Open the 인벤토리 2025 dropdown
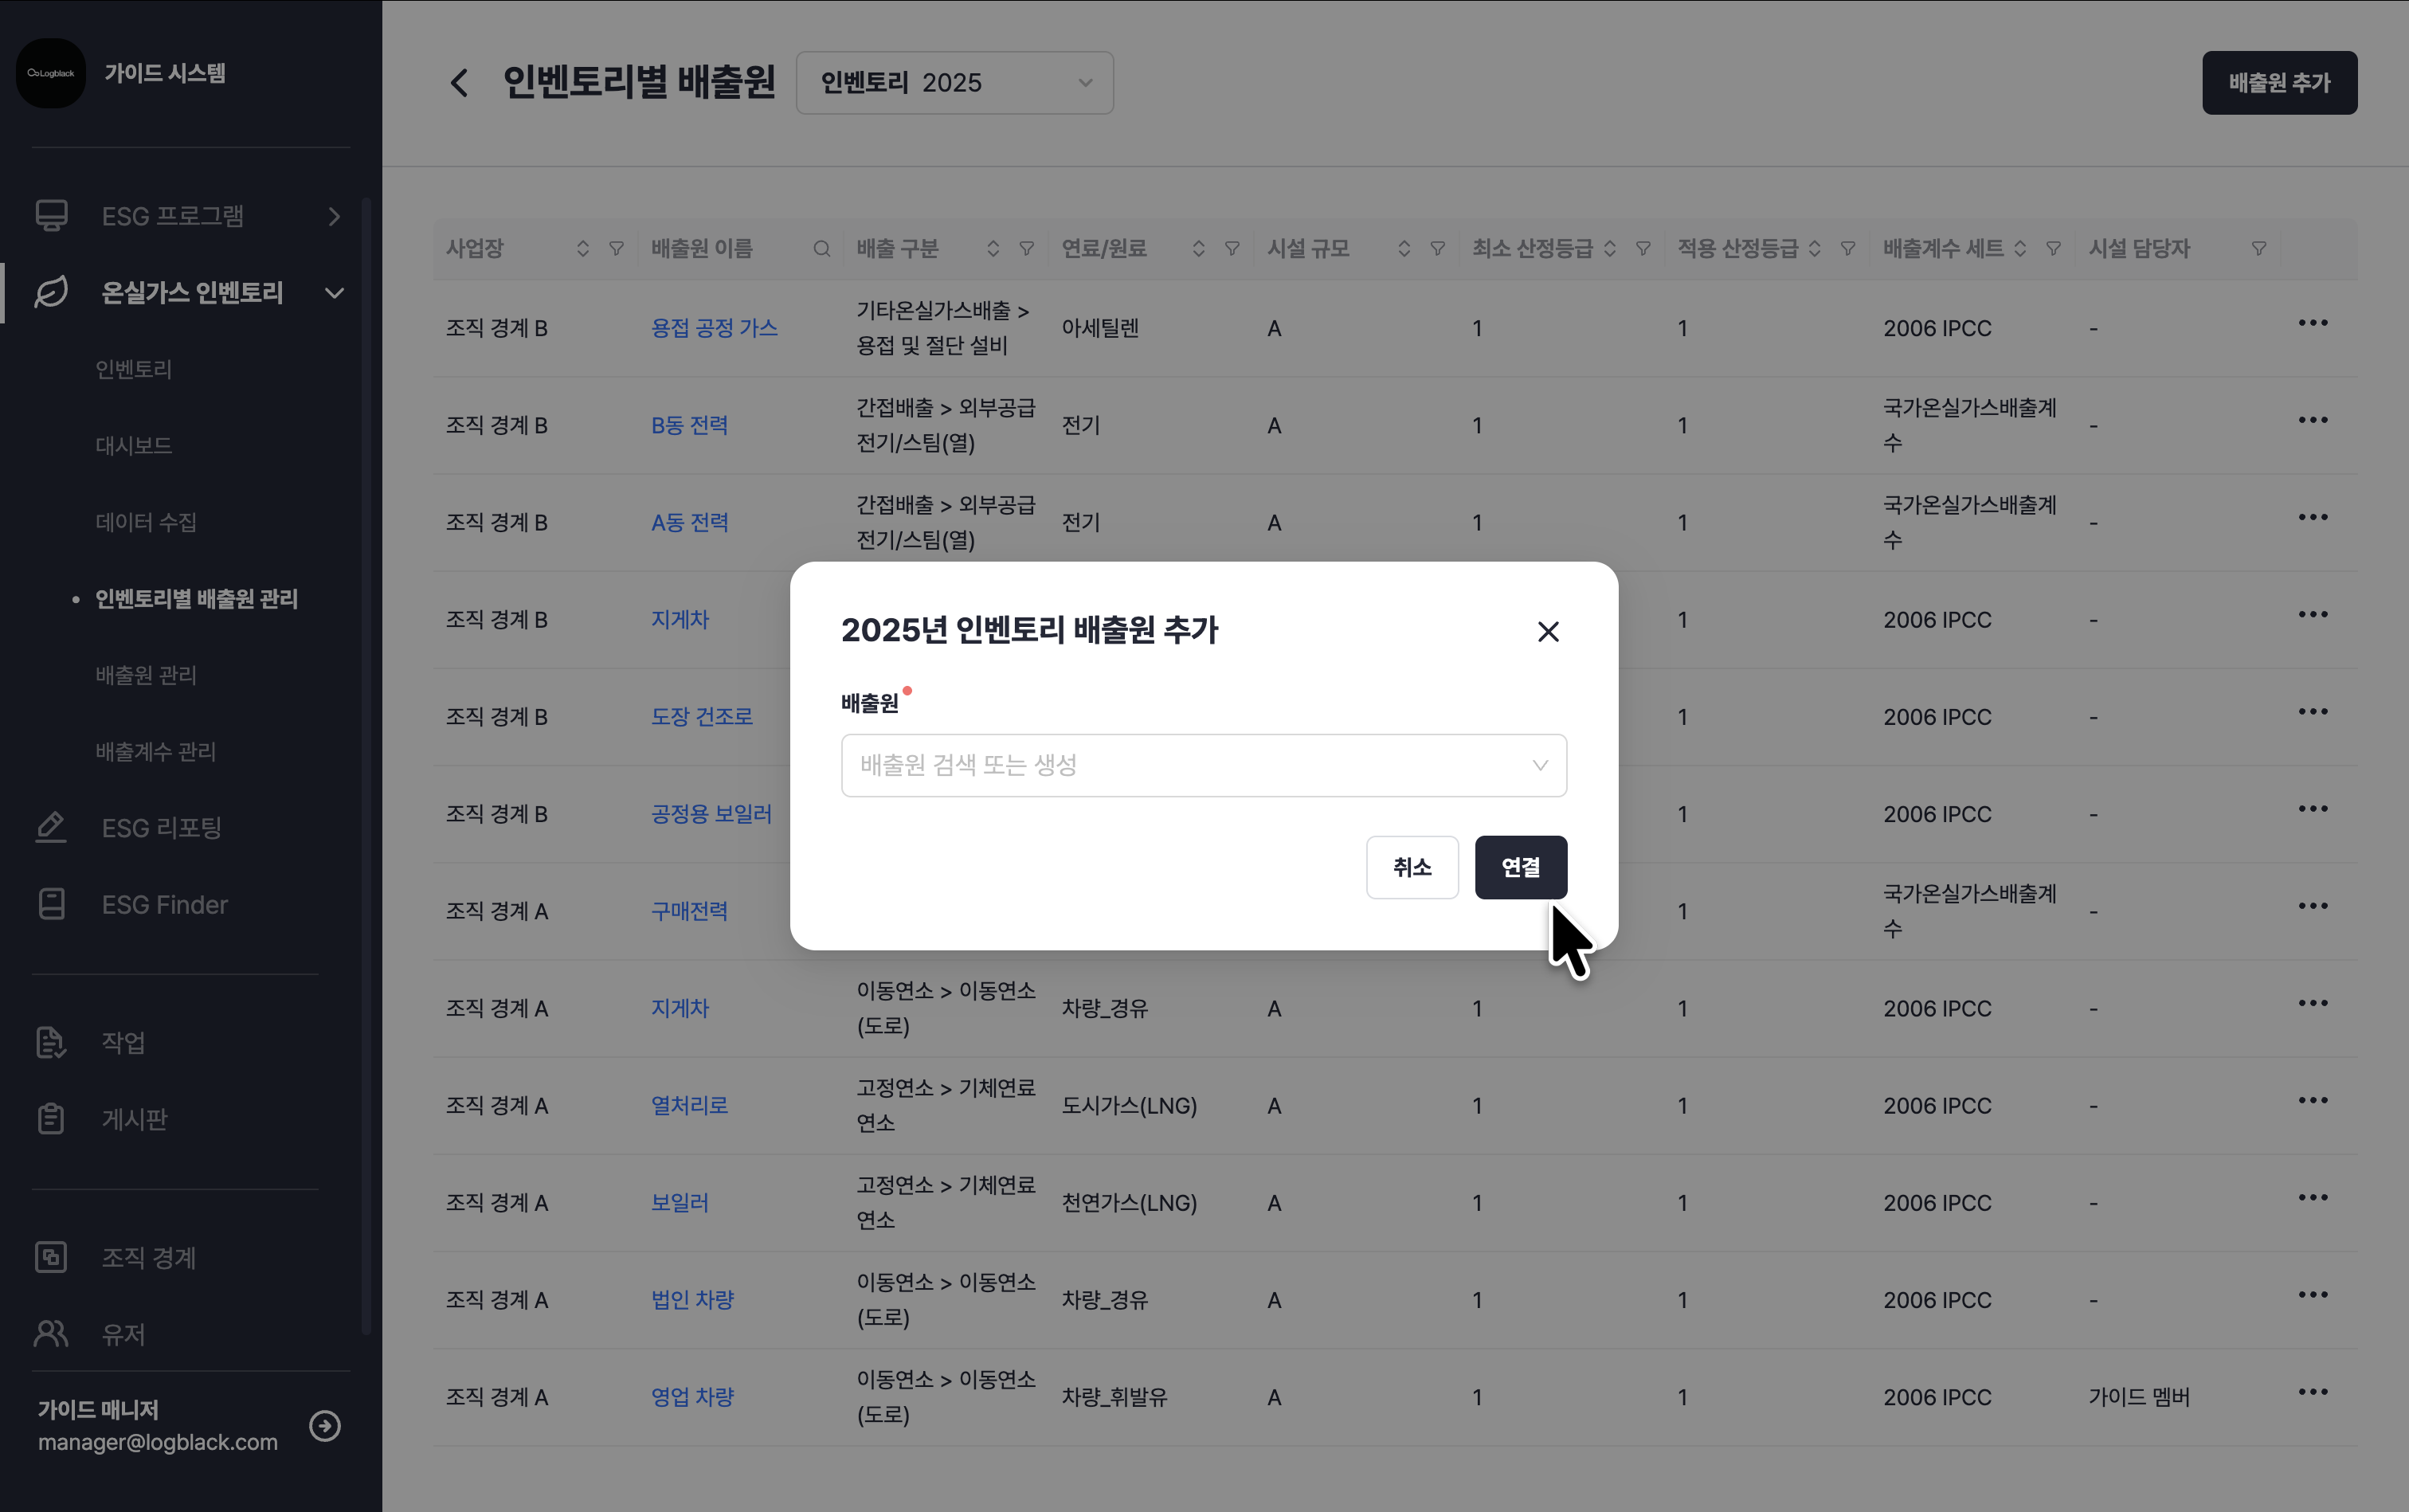 [954, 83]
